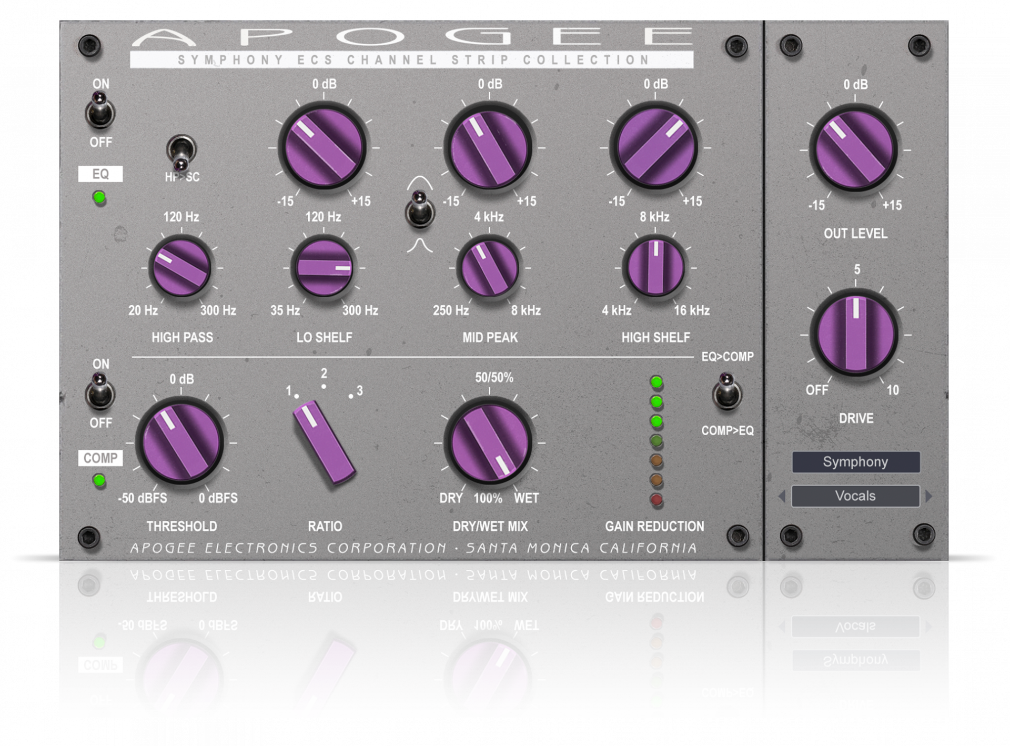
Task: Click the OUT LEVEL label
Action: [855, 234]
